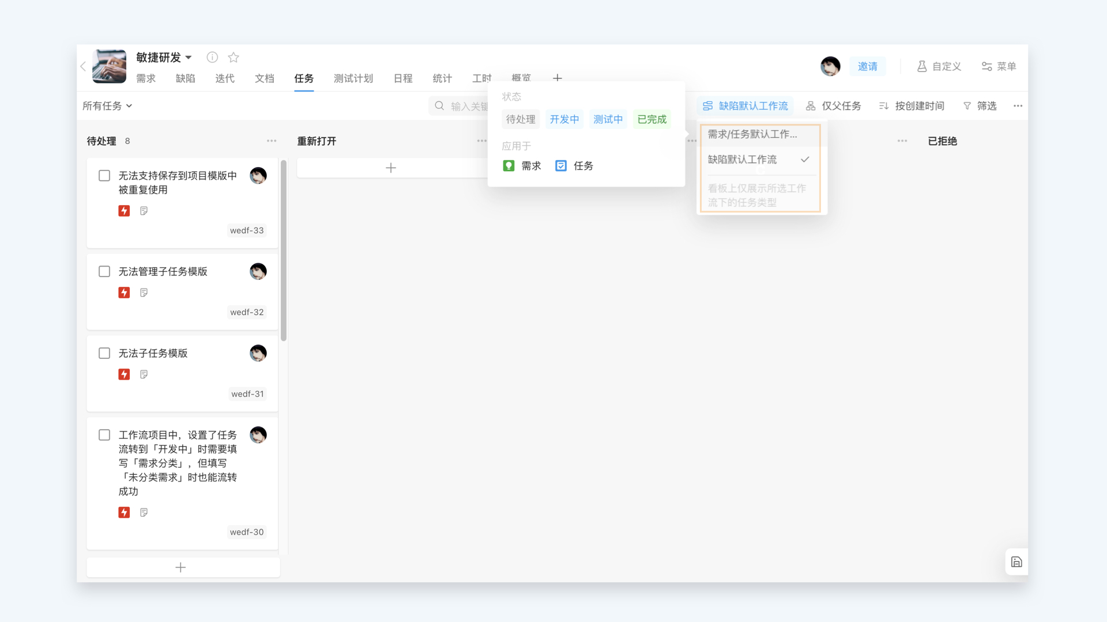Switch to the 缺陷 tab

(186, 79)
